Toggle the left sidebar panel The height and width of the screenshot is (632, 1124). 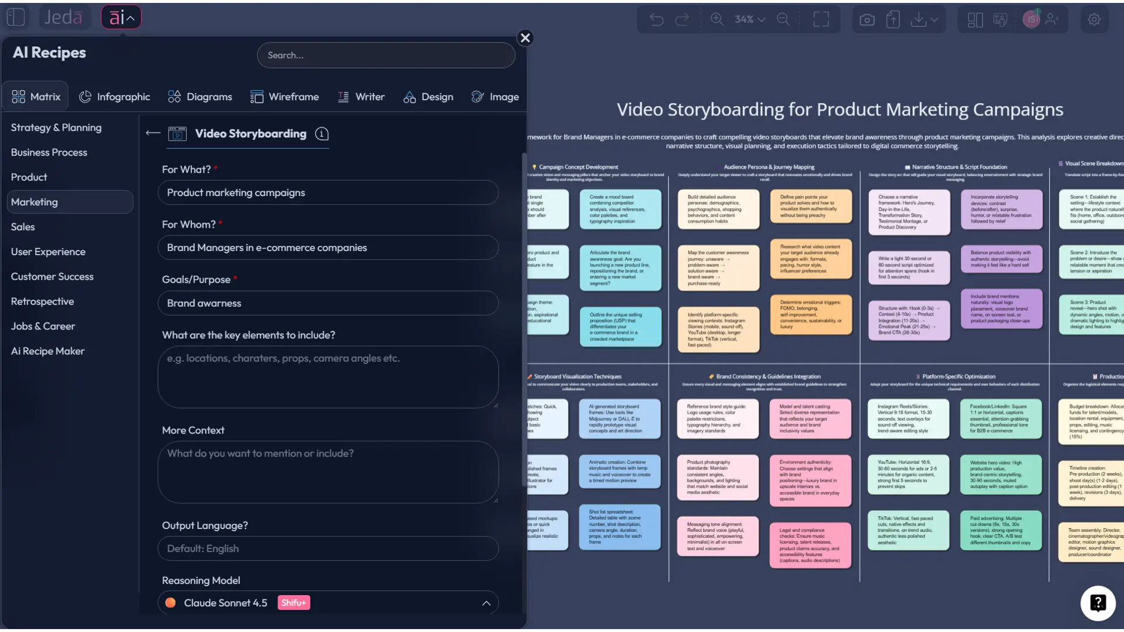16,17
